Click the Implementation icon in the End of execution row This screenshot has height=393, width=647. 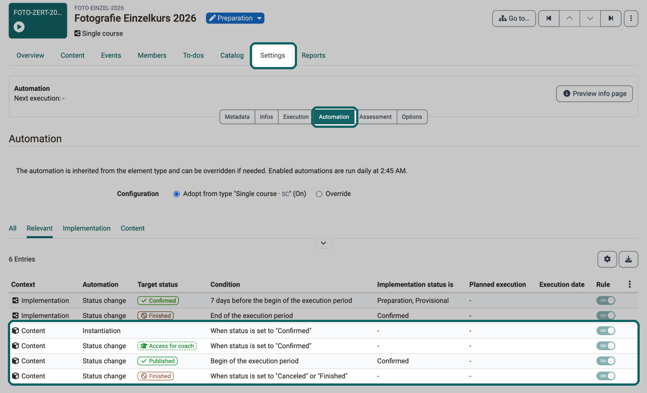tap(15, 315)
